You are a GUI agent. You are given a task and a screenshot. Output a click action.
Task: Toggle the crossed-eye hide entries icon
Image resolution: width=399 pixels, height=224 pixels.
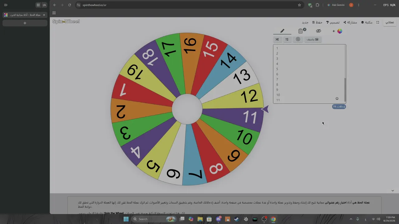[x=318, y=31]
